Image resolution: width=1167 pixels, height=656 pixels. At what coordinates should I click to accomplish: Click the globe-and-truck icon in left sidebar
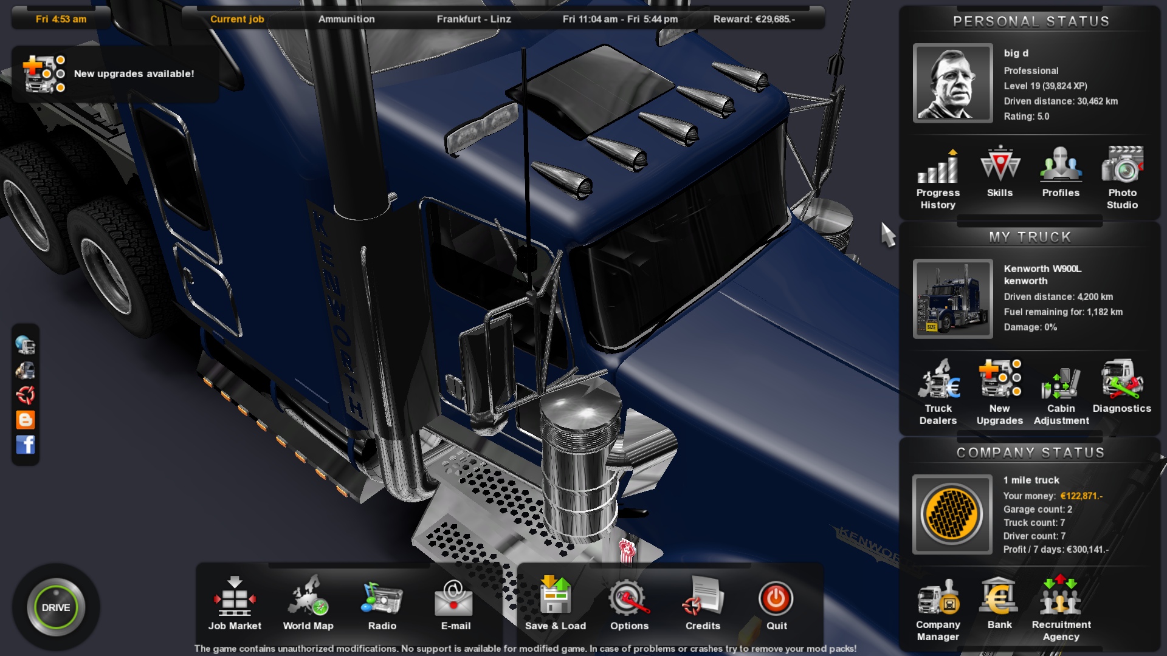click(26, 345)
